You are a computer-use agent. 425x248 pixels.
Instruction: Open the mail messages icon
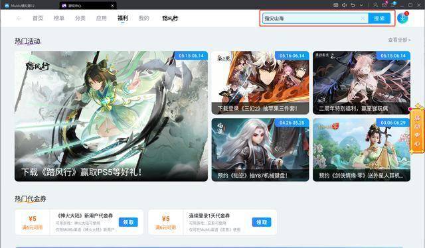[384, 5]
